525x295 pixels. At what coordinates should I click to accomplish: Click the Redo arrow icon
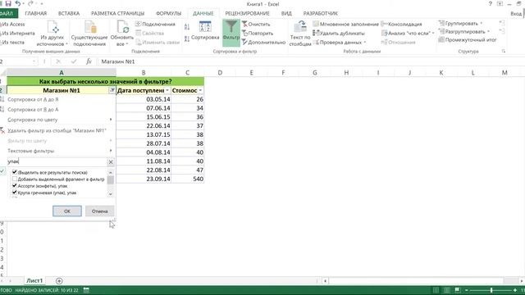(31, 3)
